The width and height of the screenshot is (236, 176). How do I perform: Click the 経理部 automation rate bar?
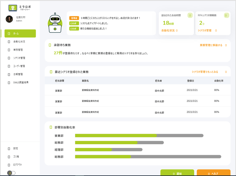[x=109, y=150]
